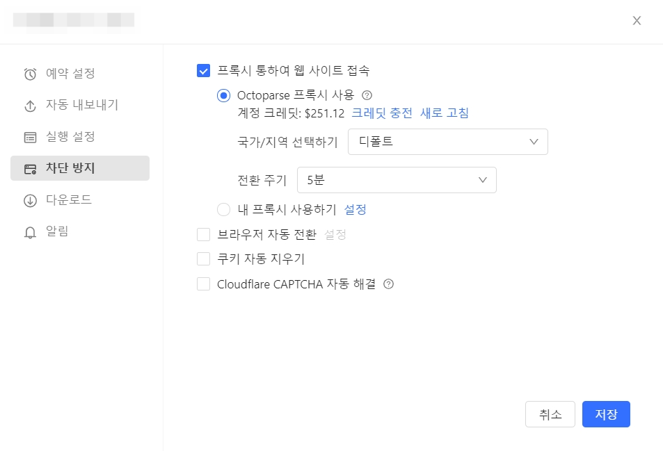This screenshot has height=451, width=663.
Task: Click the download icon for 다운로드
Action: pyautogui.click(x=30, y=200)
